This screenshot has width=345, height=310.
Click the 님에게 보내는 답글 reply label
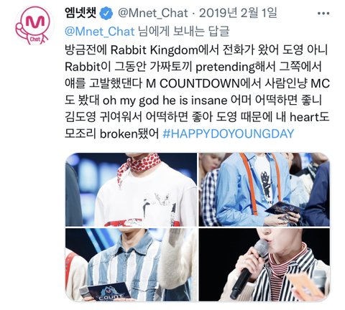coord(184,32)
